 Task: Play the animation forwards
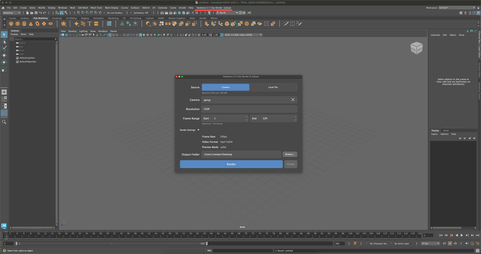[462, 235]
